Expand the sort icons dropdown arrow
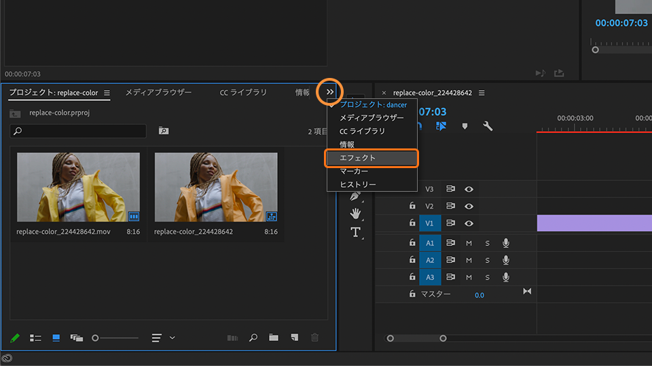This screenshot has width=652, height=366. coord(173,338)
